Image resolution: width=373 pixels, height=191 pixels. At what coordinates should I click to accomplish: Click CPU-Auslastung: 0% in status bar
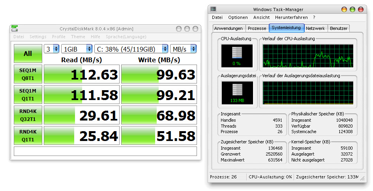pyautogui.click(x=270, y=177)
